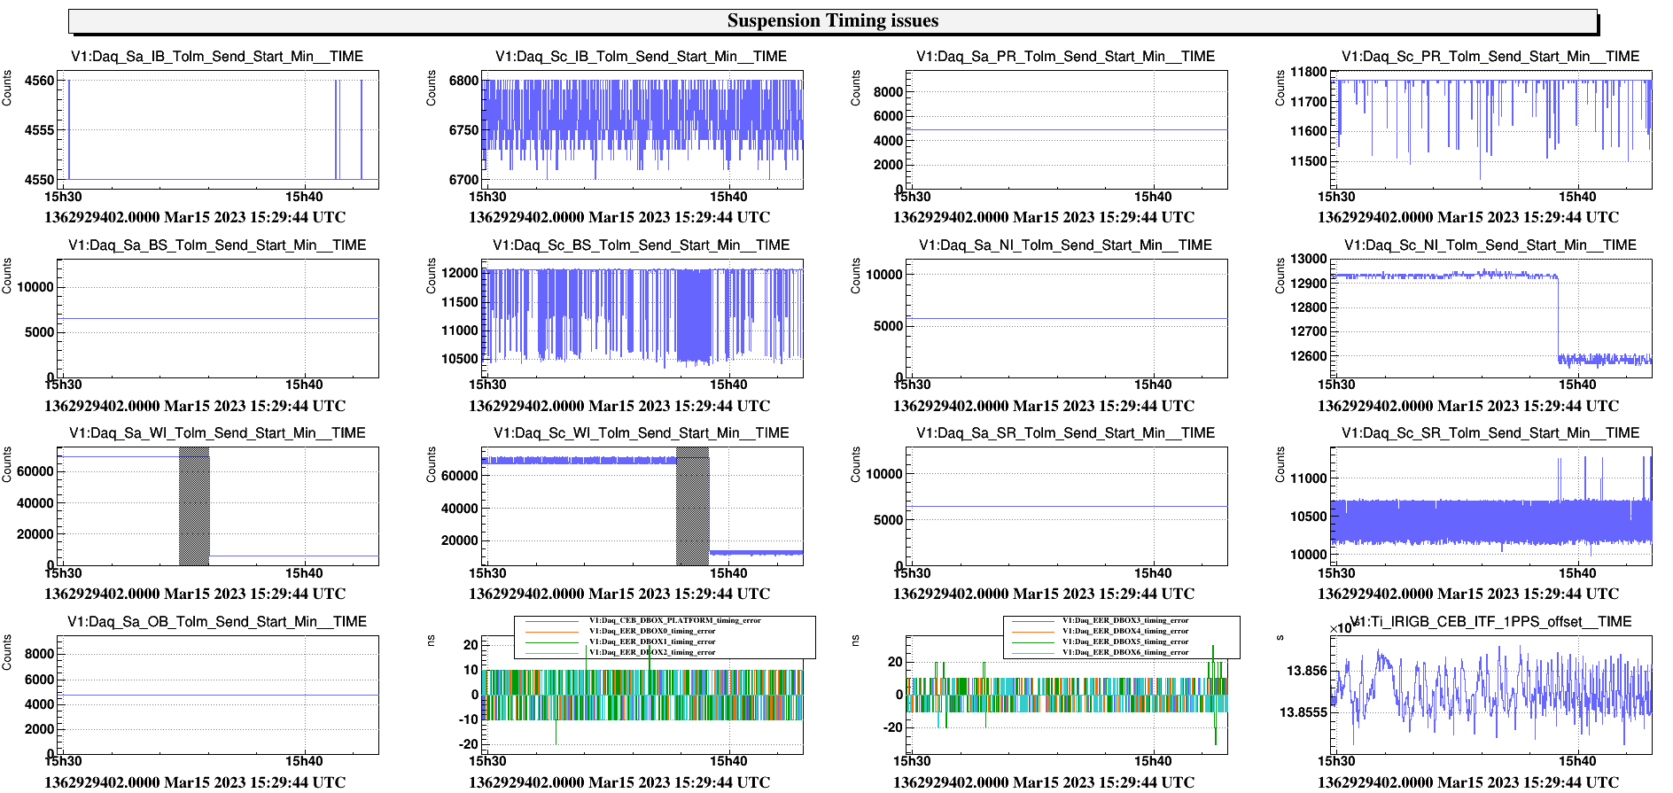
Task: Select the Daq_Sa_SR_Tolm_Send_Start_Min plot
Action: point(1067,506)
